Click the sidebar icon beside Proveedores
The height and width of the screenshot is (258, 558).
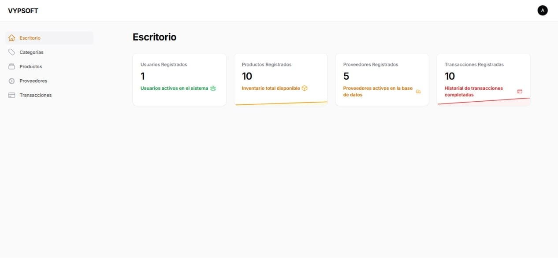tap(12, 81)
